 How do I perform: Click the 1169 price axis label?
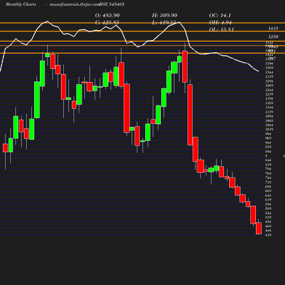[269, 103]
